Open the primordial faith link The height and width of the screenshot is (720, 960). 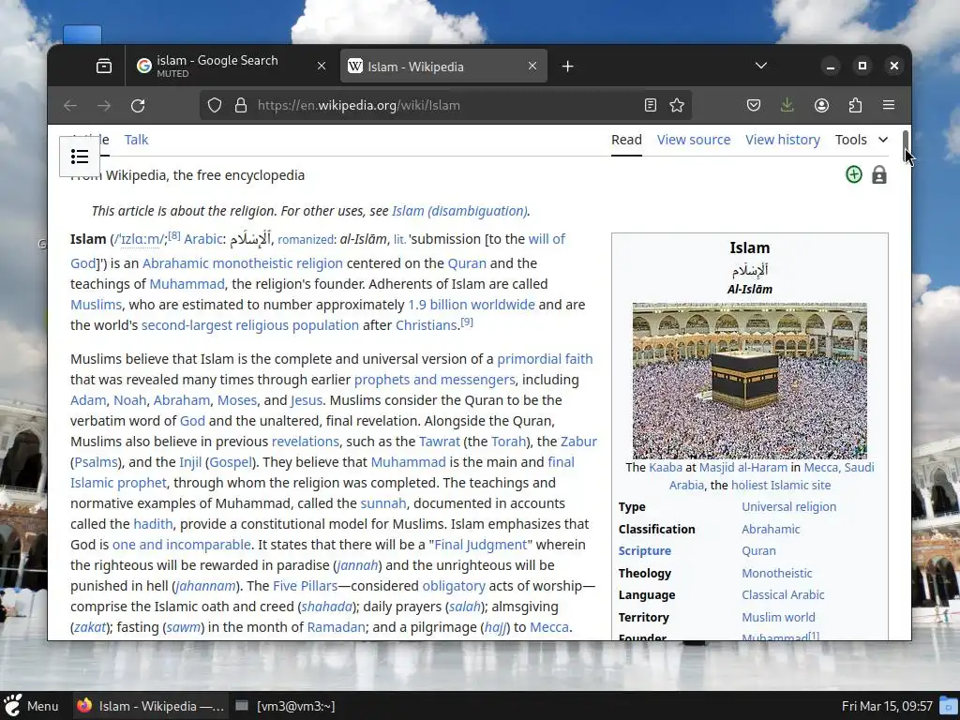(545, 359)
